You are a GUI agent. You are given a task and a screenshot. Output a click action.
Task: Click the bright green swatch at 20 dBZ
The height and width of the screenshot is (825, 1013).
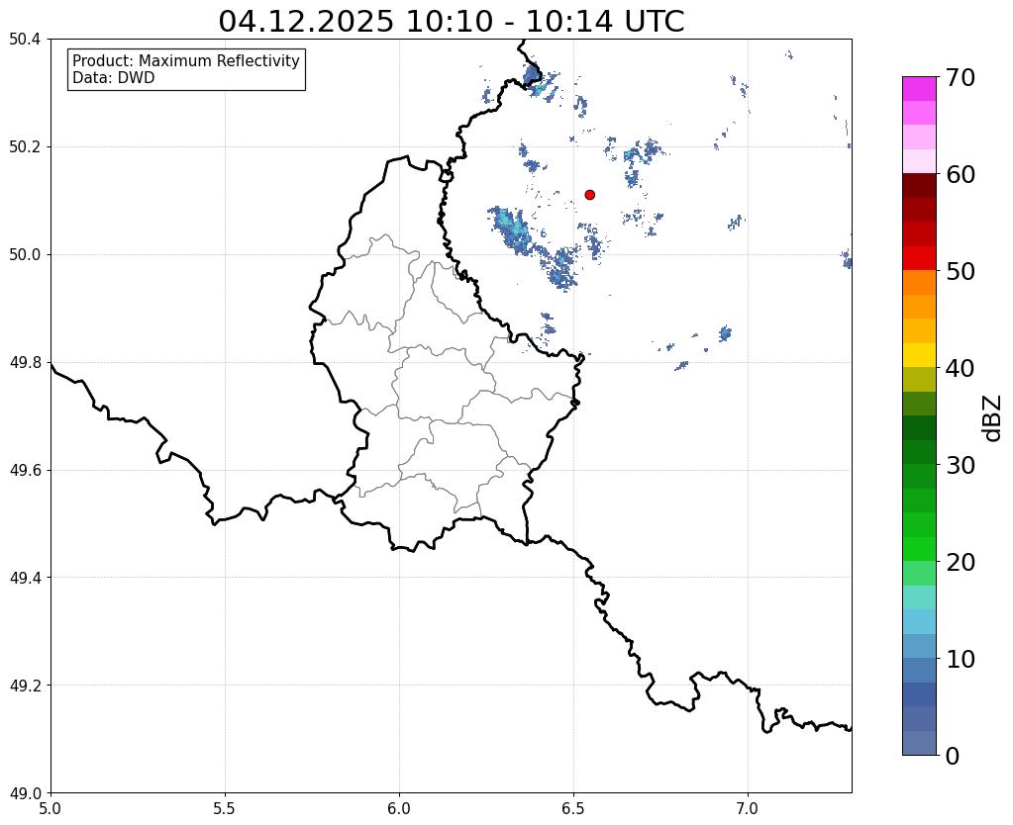[919, 549]
